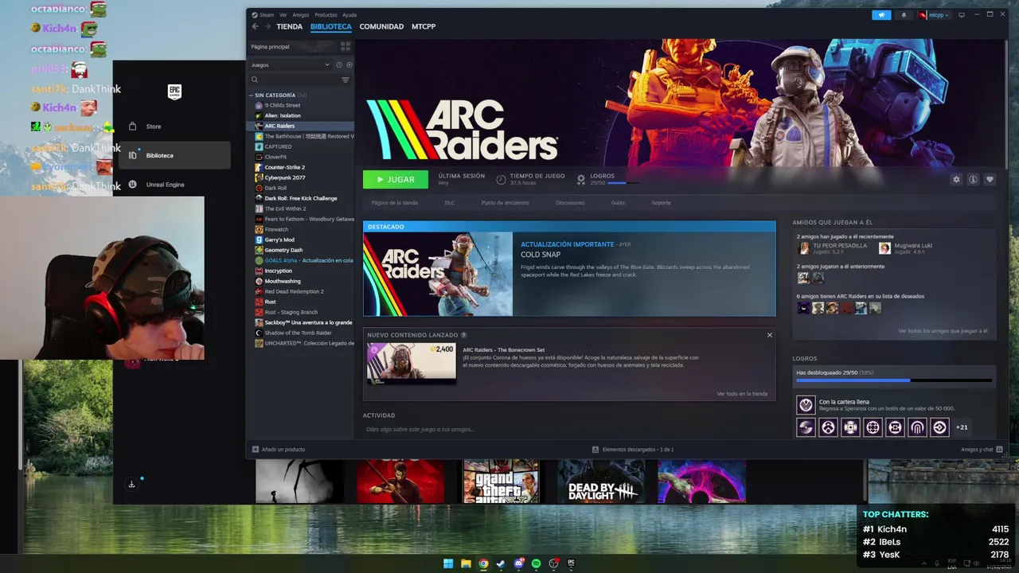Go forward with Steam's forward arrow
This screenshot has width=1019, height=573.
pos(267,26)
